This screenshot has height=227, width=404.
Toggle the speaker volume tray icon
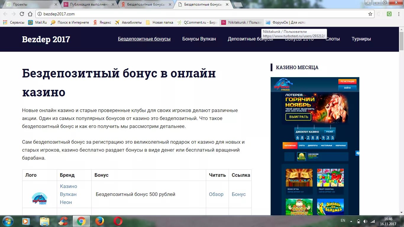coord(365,220)
